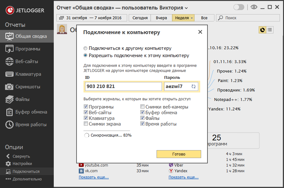Open the Буфер обмена report

27,112
